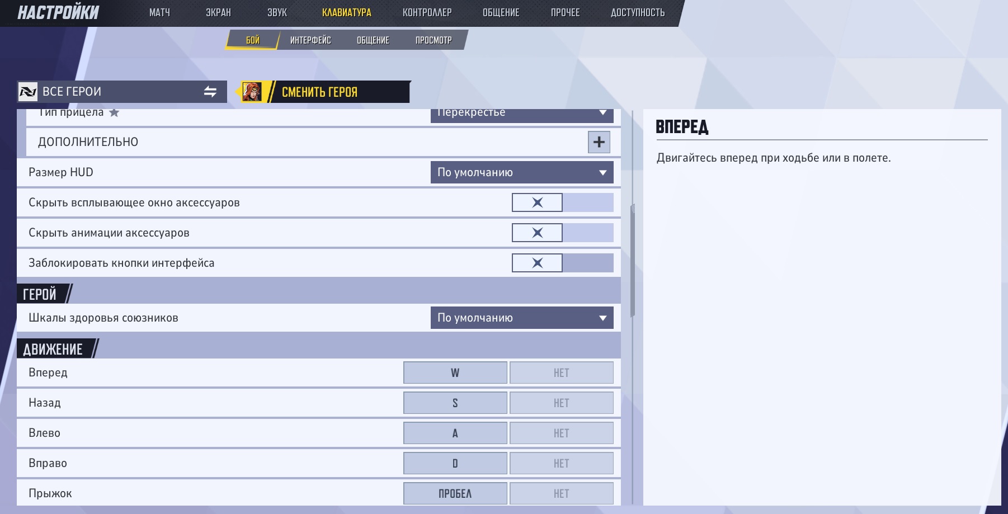Screen dimensions: 1008x514
Task: Set secondary key НЕТ for Влево
Action: pos(562,433)
